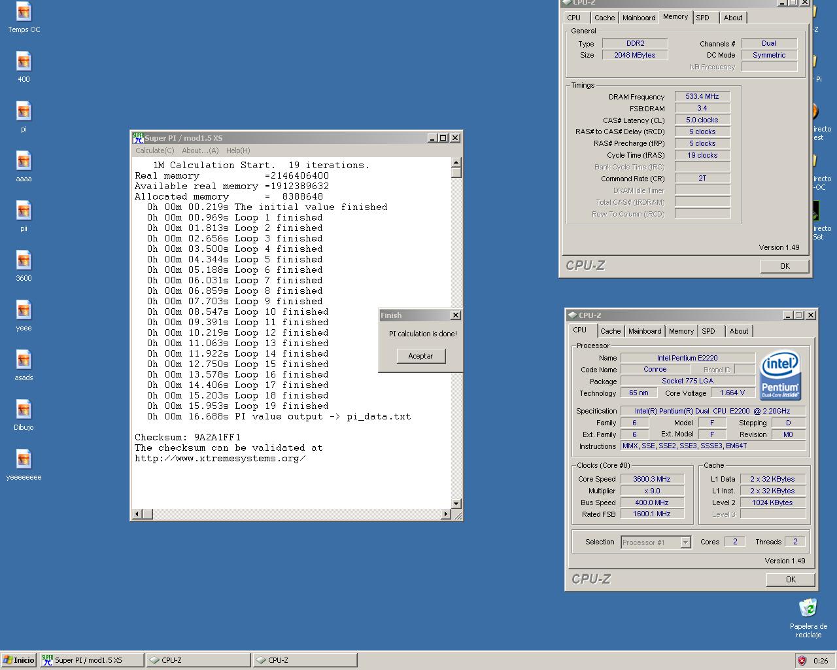This screenshot has height=670, width=837.
Task: Click the Intel Pentium E2220 name field
Action: (x=687, y=358)
